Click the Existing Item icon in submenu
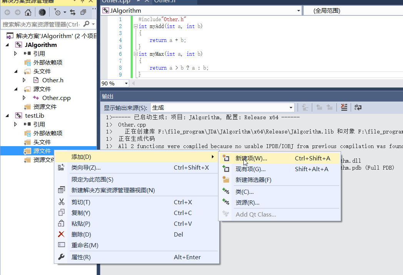The height and width of the screenshot is (275, 403). [x=226, y=169]
